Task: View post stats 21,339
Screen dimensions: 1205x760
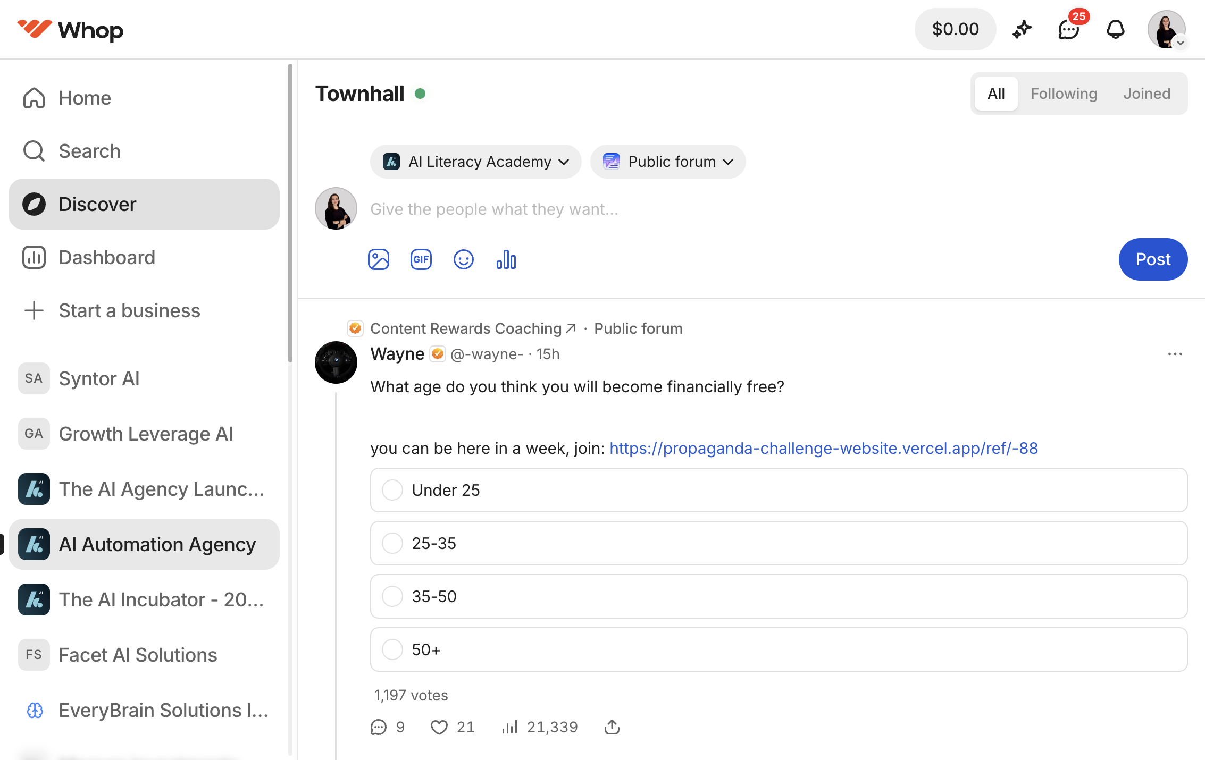Action: 539,727
